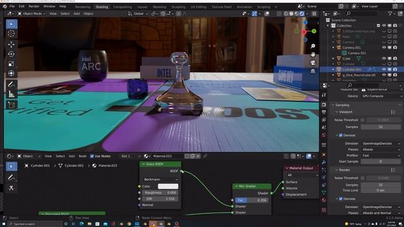Open node editor Add menu

[x=71, y=156]
